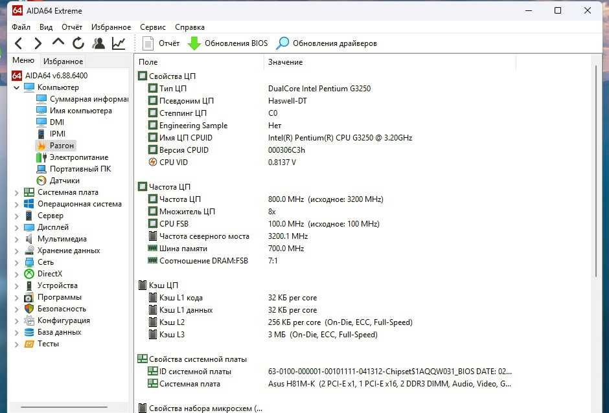Expand the DirectX tree branch
Screen dimensions: 609x413
(x=16, y=274)
